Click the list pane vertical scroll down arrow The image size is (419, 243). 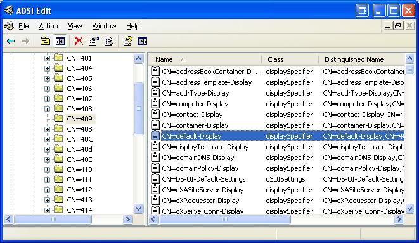coord(409,208)
